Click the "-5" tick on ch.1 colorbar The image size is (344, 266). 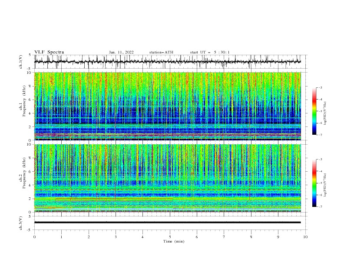[321, 111]
